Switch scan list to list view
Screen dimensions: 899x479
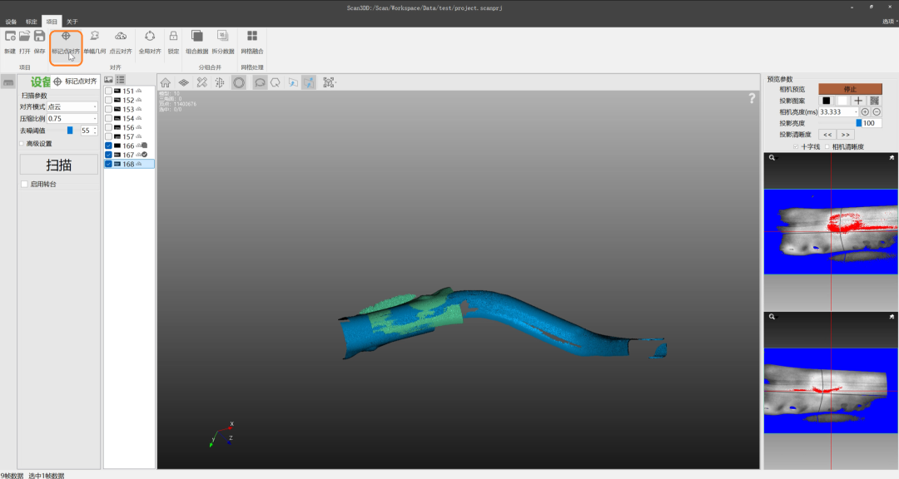coord(121,80)
